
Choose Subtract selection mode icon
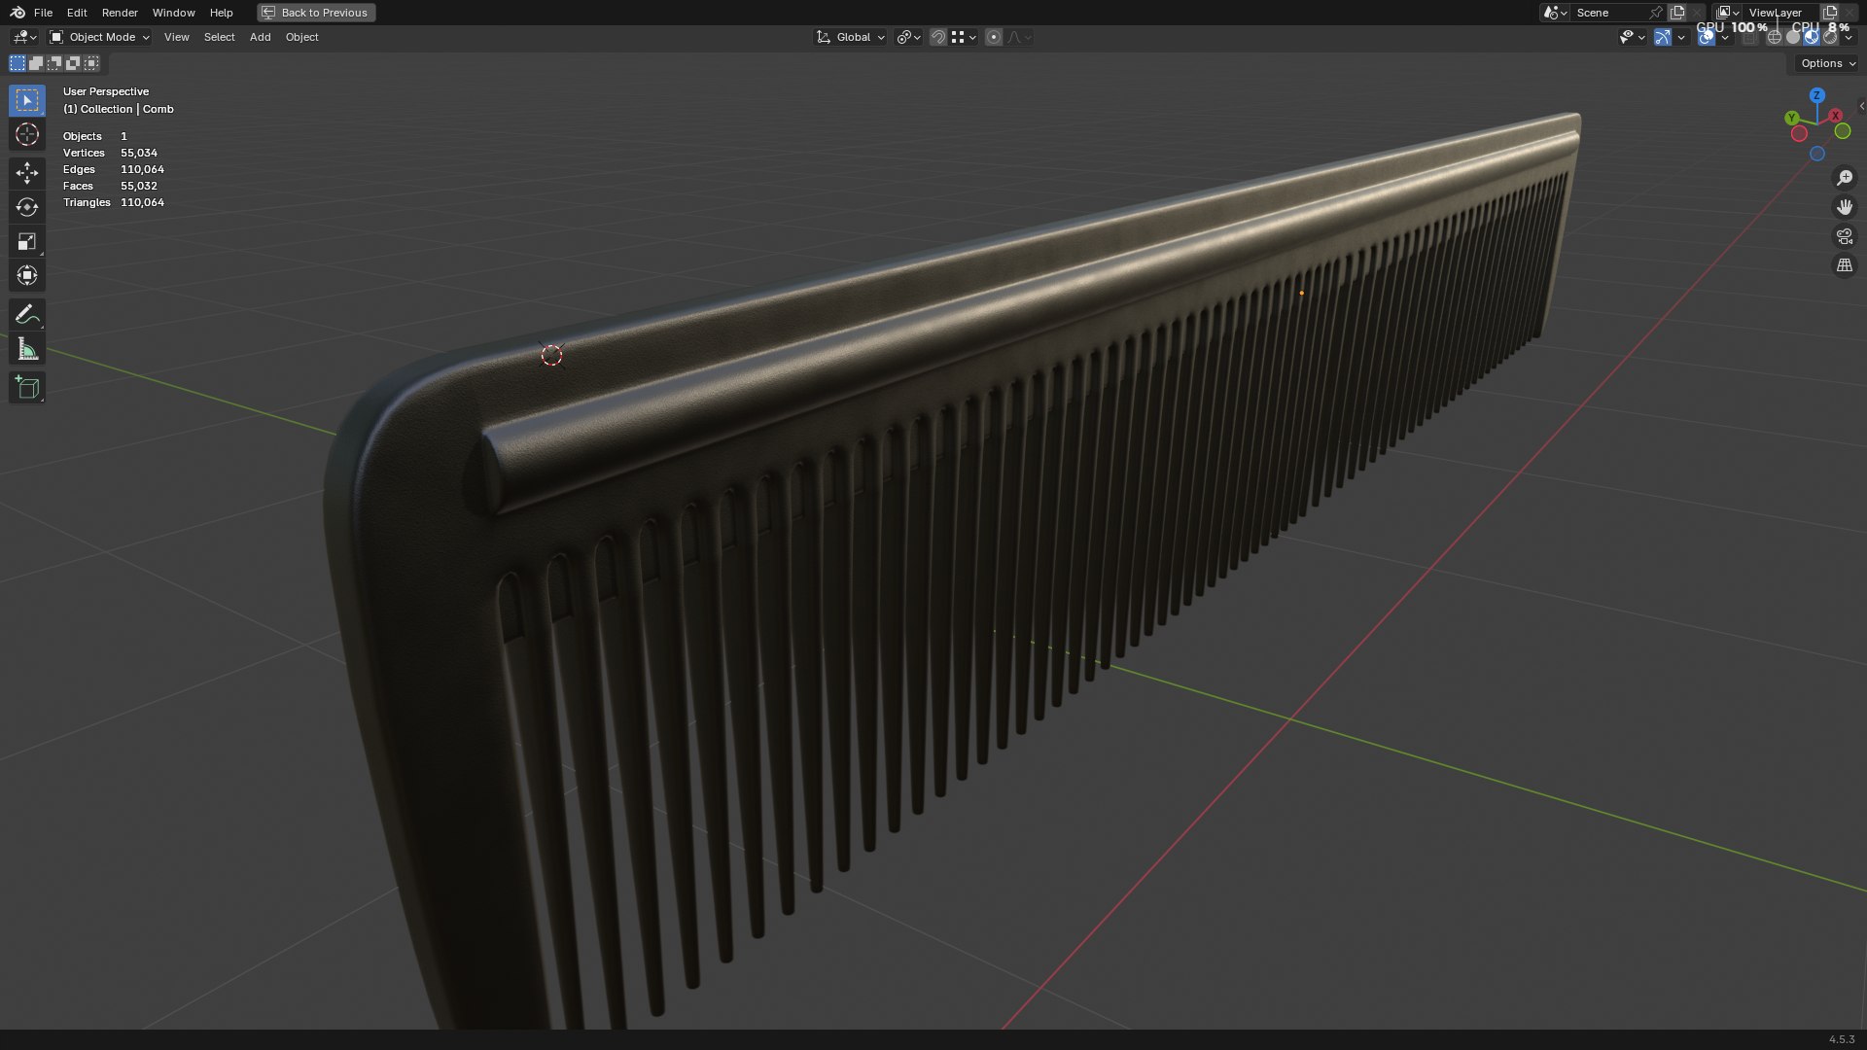click(x=54, y=63)
